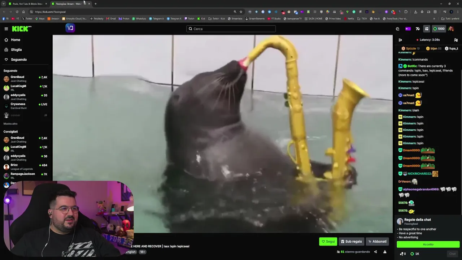This screenshot has height=260, width=462.
Task: Open the dashboard layout icon in header
Action: (426, 29)
